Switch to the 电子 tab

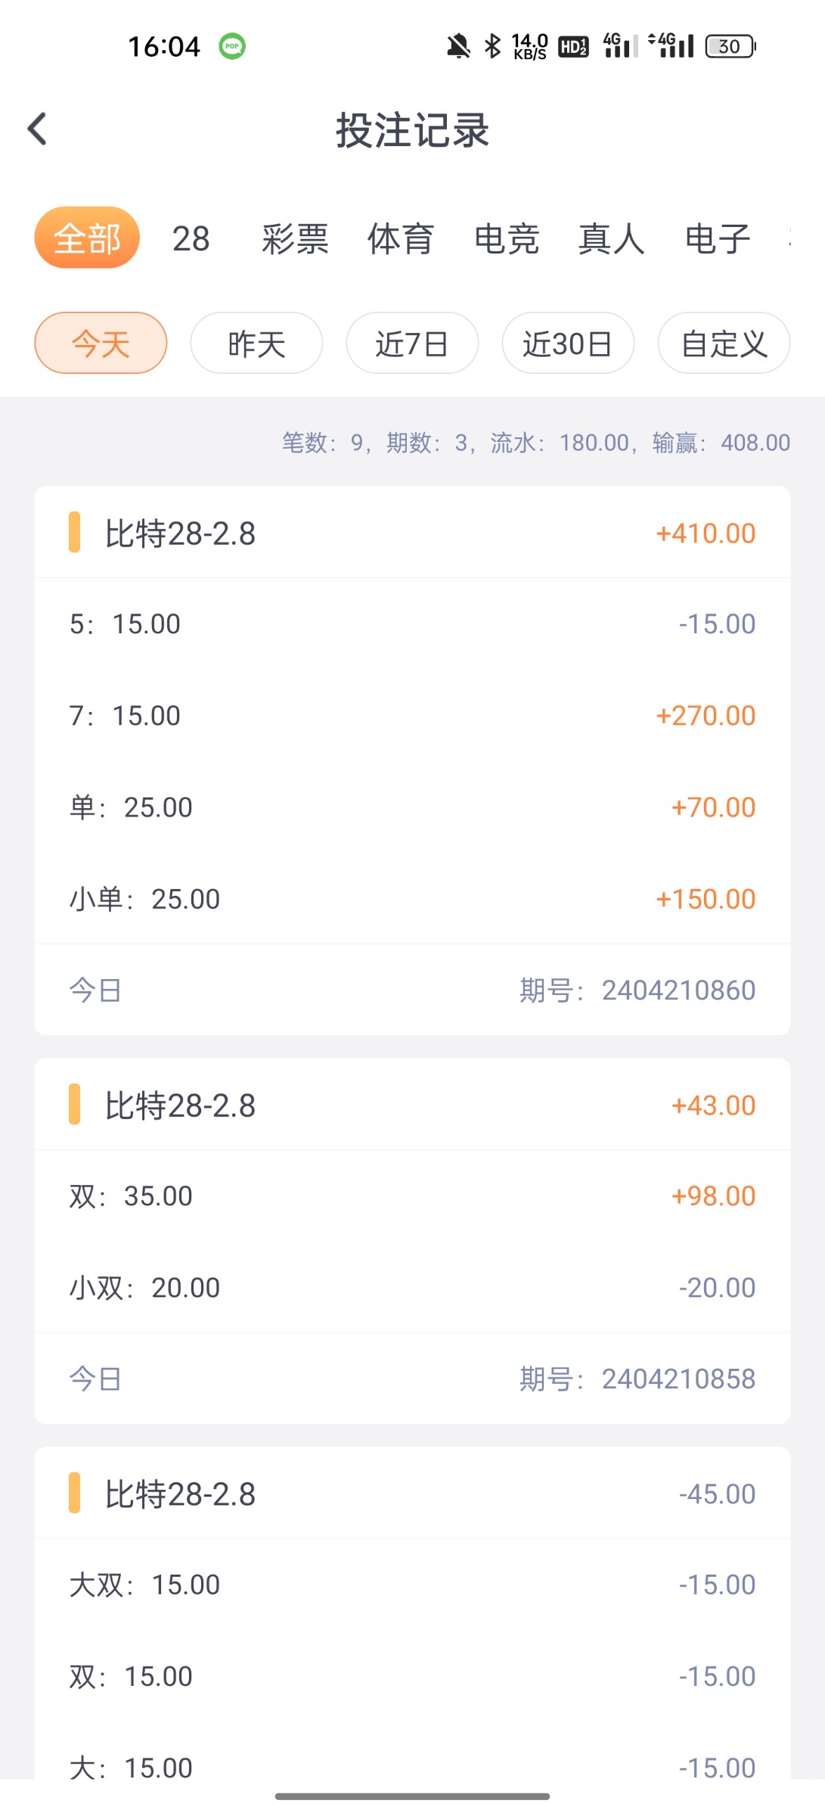[717, 239]
